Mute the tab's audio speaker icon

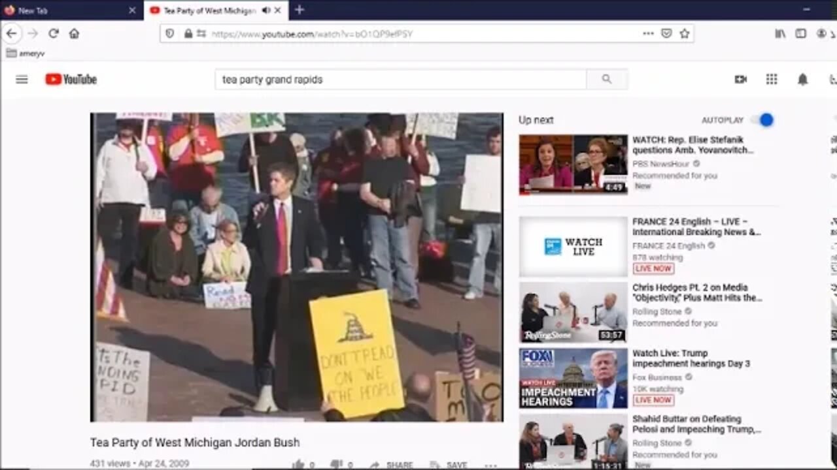tap(265, 10)
